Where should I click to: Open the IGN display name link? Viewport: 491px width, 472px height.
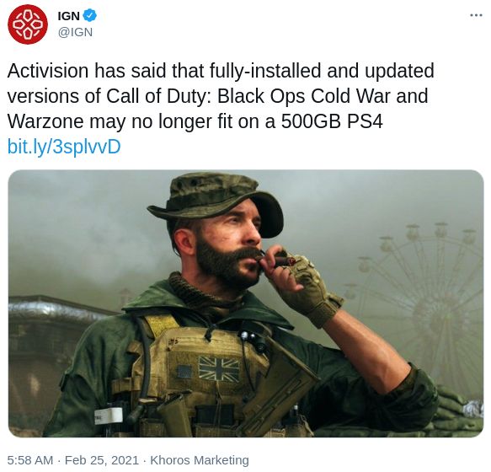coord(68,16)
